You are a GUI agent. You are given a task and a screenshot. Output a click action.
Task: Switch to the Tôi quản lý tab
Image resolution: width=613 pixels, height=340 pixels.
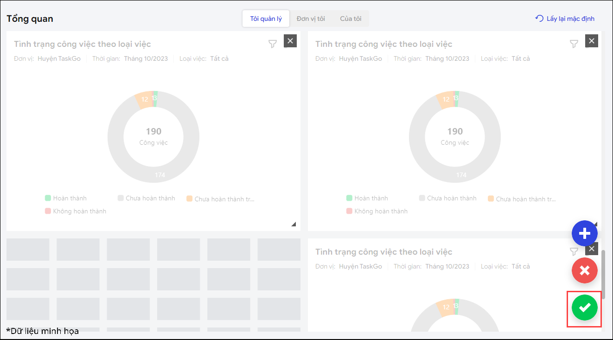[x=266, y=19]
